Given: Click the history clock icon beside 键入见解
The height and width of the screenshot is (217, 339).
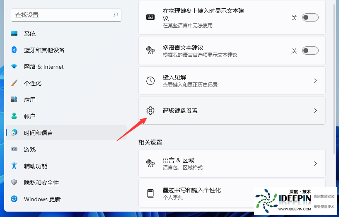Looking at the screenshot, I should (x=150, y=81).
